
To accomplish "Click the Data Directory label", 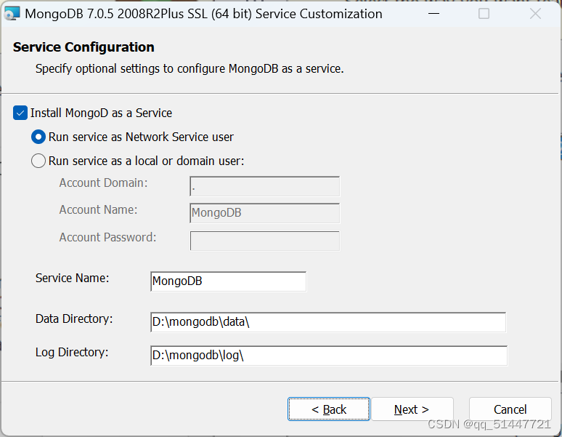I will click(x=74, y=319).
